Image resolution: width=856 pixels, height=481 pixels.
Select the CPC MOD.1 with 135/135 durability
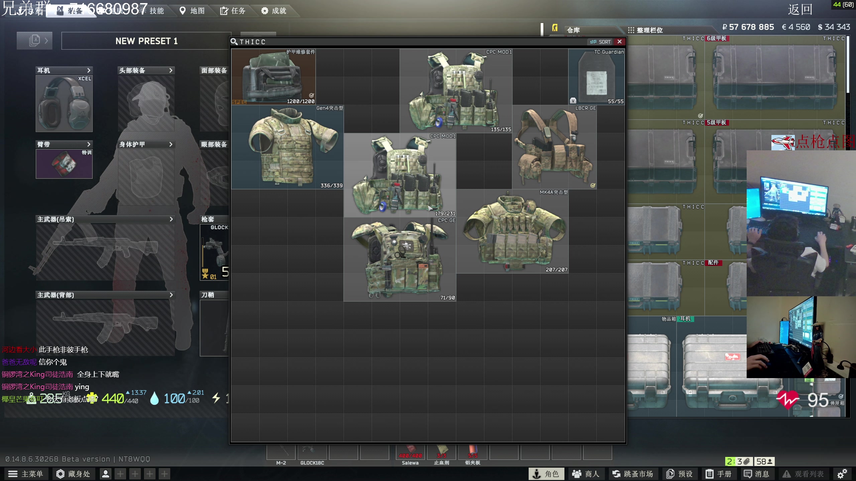pyautogui.click(x=456, y=91)
